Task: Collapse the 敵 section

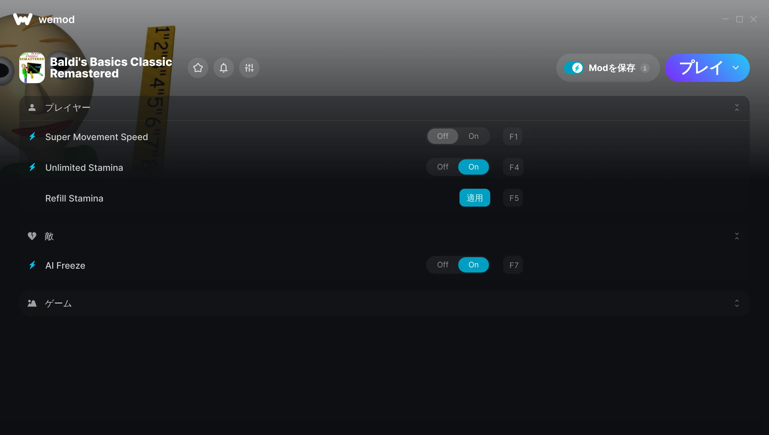Action: [737, 236]
